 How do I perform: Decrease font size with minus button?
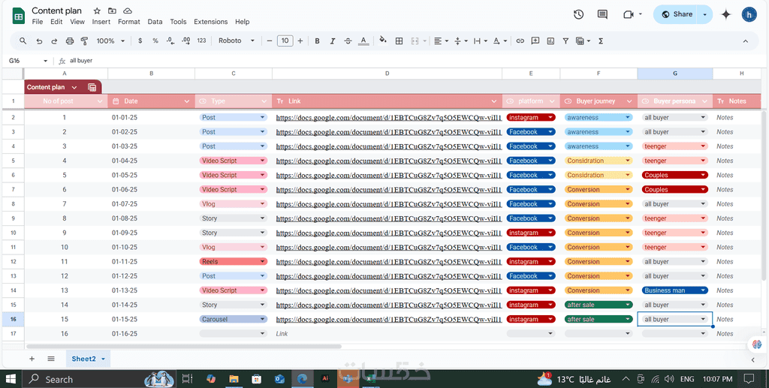click(x=270, y=41)
